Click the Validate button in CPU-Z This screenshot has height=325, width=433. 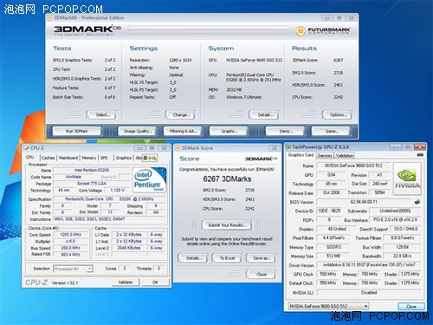126,283
